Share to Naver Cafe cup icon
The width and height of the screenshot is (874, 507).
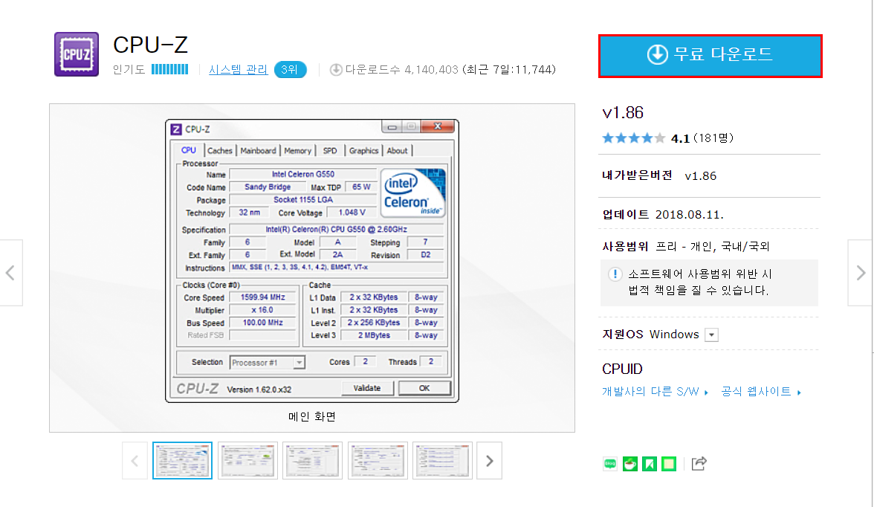[x=630, y=463]
